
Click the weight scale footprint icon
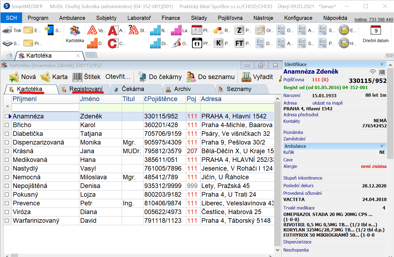click(x=197, y=43)
